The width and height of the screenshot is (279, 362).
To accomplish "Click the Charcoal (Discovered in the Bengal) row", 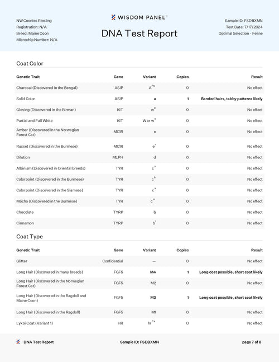I will click(x=139, y=88).
